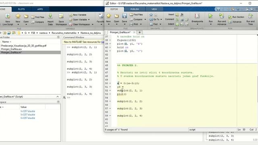Open the Compare dropdown in Editor
This screenshot has width=258, height=145.
coord(145,19)
